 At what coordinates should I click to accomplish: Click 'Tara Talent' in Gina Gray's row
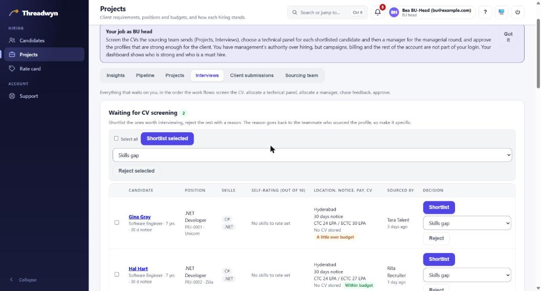coord(398,220)
